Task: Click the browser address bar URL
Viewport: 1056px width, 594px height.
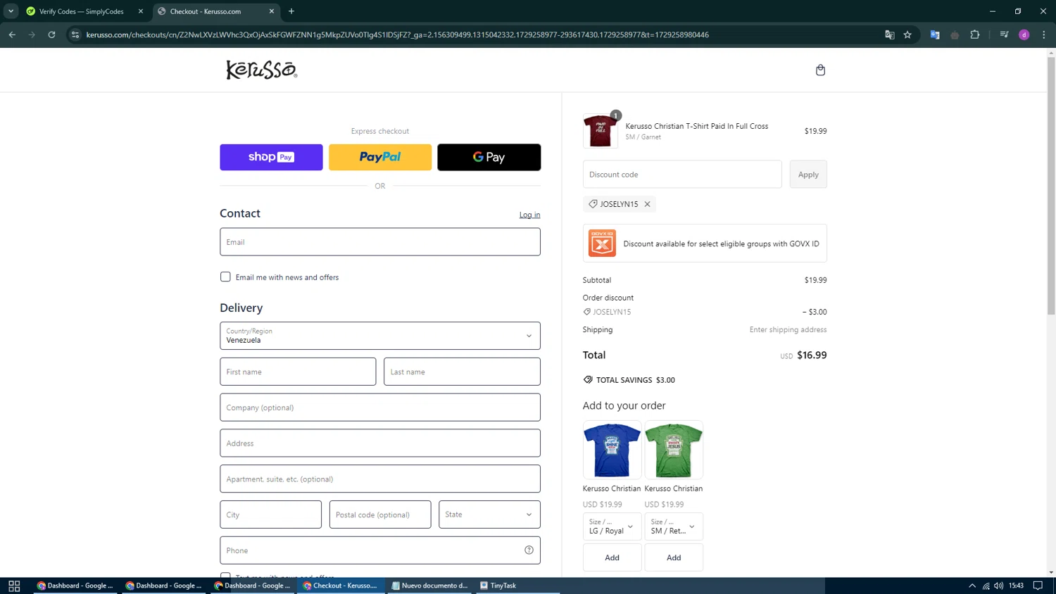Action: pyautogui.click(x=397, y=34)
